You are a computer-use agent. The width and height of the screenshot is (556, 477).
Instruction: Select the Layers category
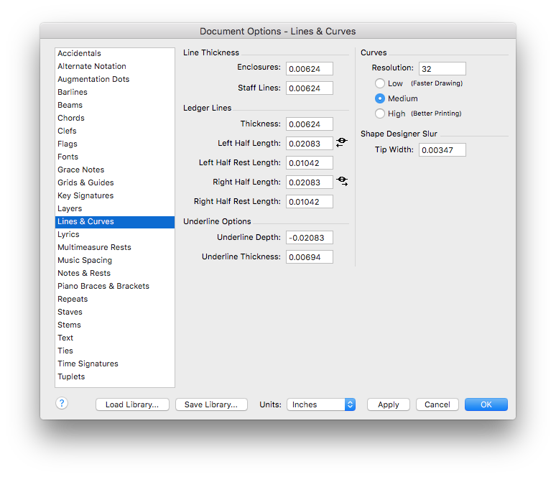pos(115,208)
